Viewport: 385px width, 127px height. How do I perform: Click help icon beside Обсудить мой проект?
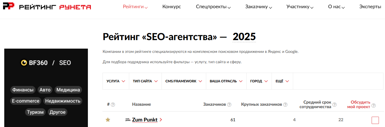click(x=373, y=105)
